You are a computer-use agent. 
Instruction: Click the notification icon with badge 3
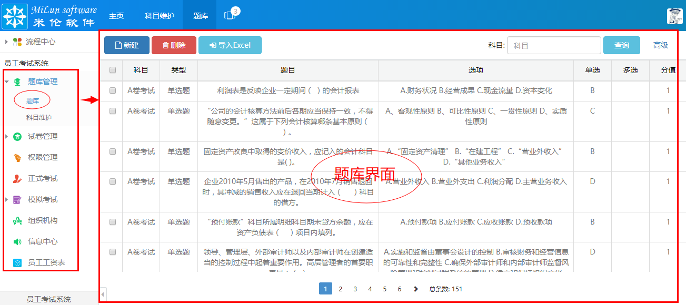230,15
